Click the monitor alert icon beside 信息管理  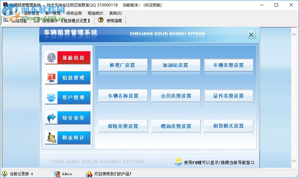[52, 78]
